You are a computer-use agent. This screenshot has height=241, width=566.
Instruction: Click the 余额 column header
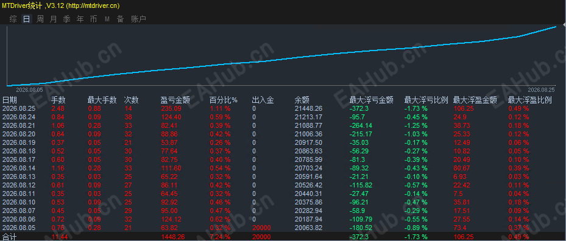click(x=302, y=100)
